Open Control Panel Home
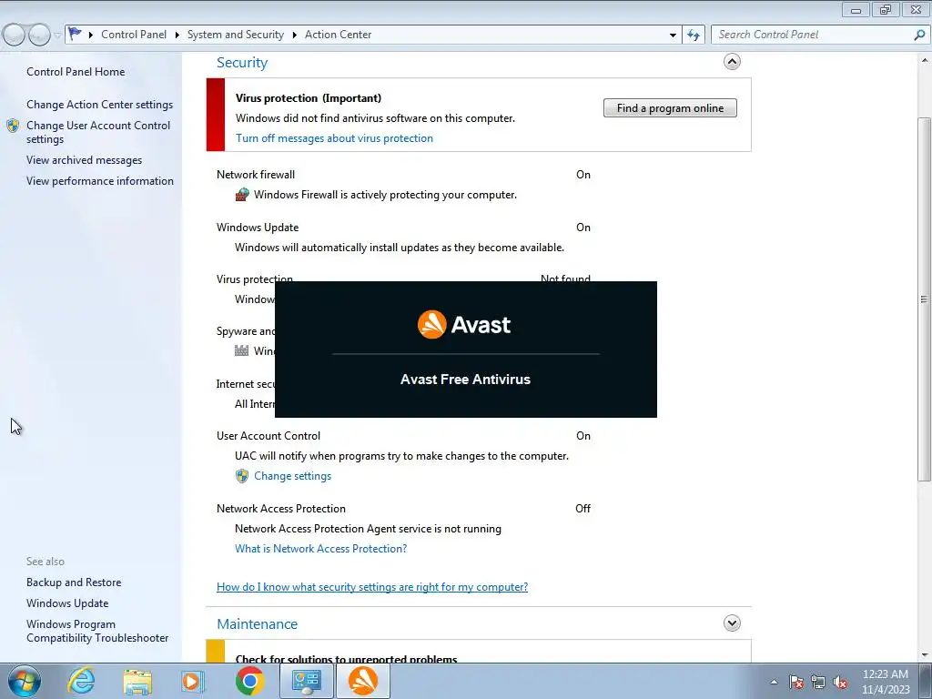This screenshot has width=932, height=699. pyautogui.click(x=76, y=71)
